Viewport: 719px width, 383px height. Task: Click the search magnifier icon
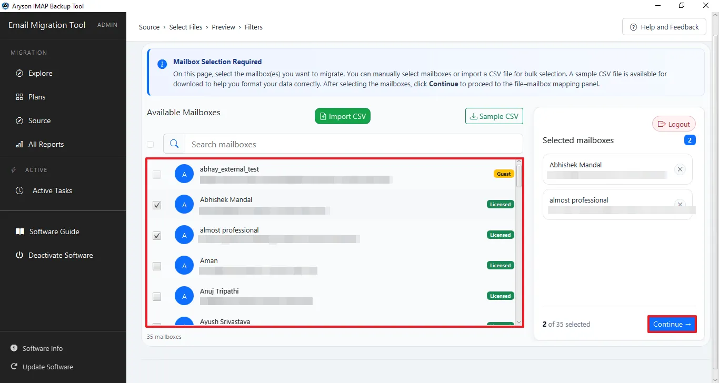[x=174, y=144]
